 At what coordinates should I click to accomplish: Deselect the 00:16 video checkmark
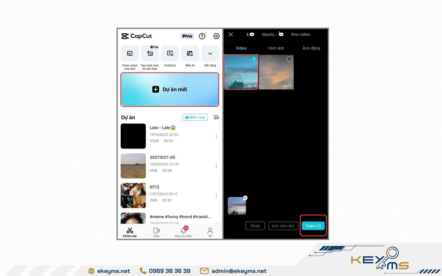coord(254,59)
